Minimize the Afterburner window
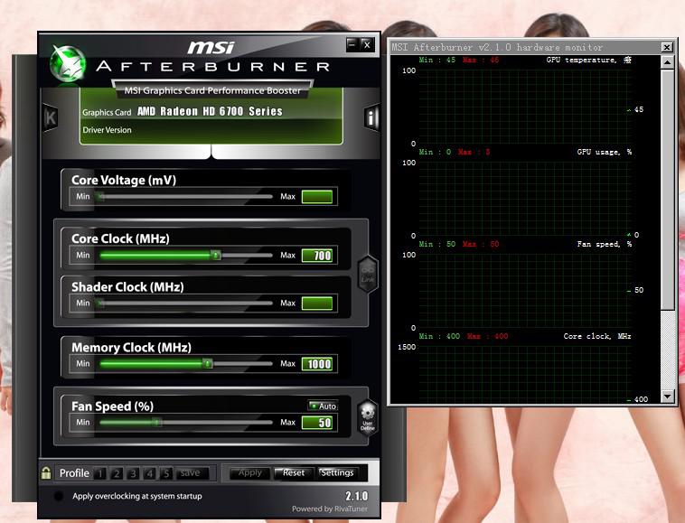Viewport: 685px width, 523px height. 353,44
